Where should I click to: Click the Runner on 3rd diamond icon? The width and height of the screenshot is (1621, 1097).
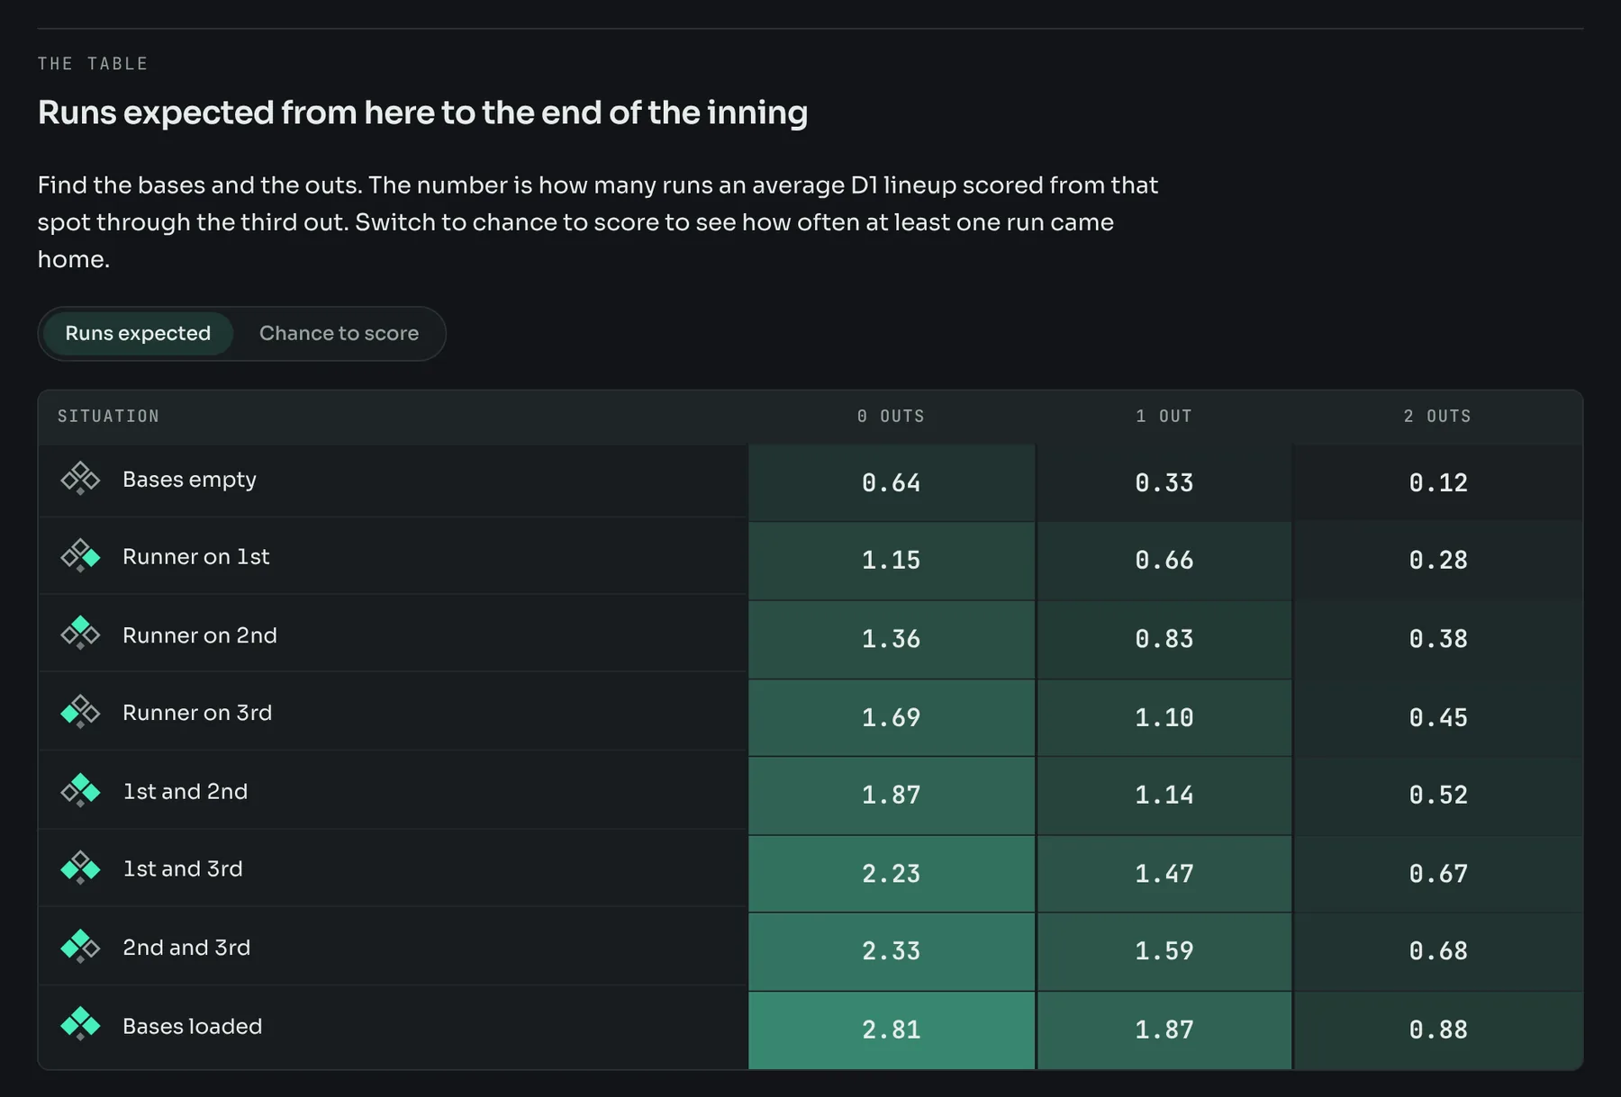(x=80, y=713)
